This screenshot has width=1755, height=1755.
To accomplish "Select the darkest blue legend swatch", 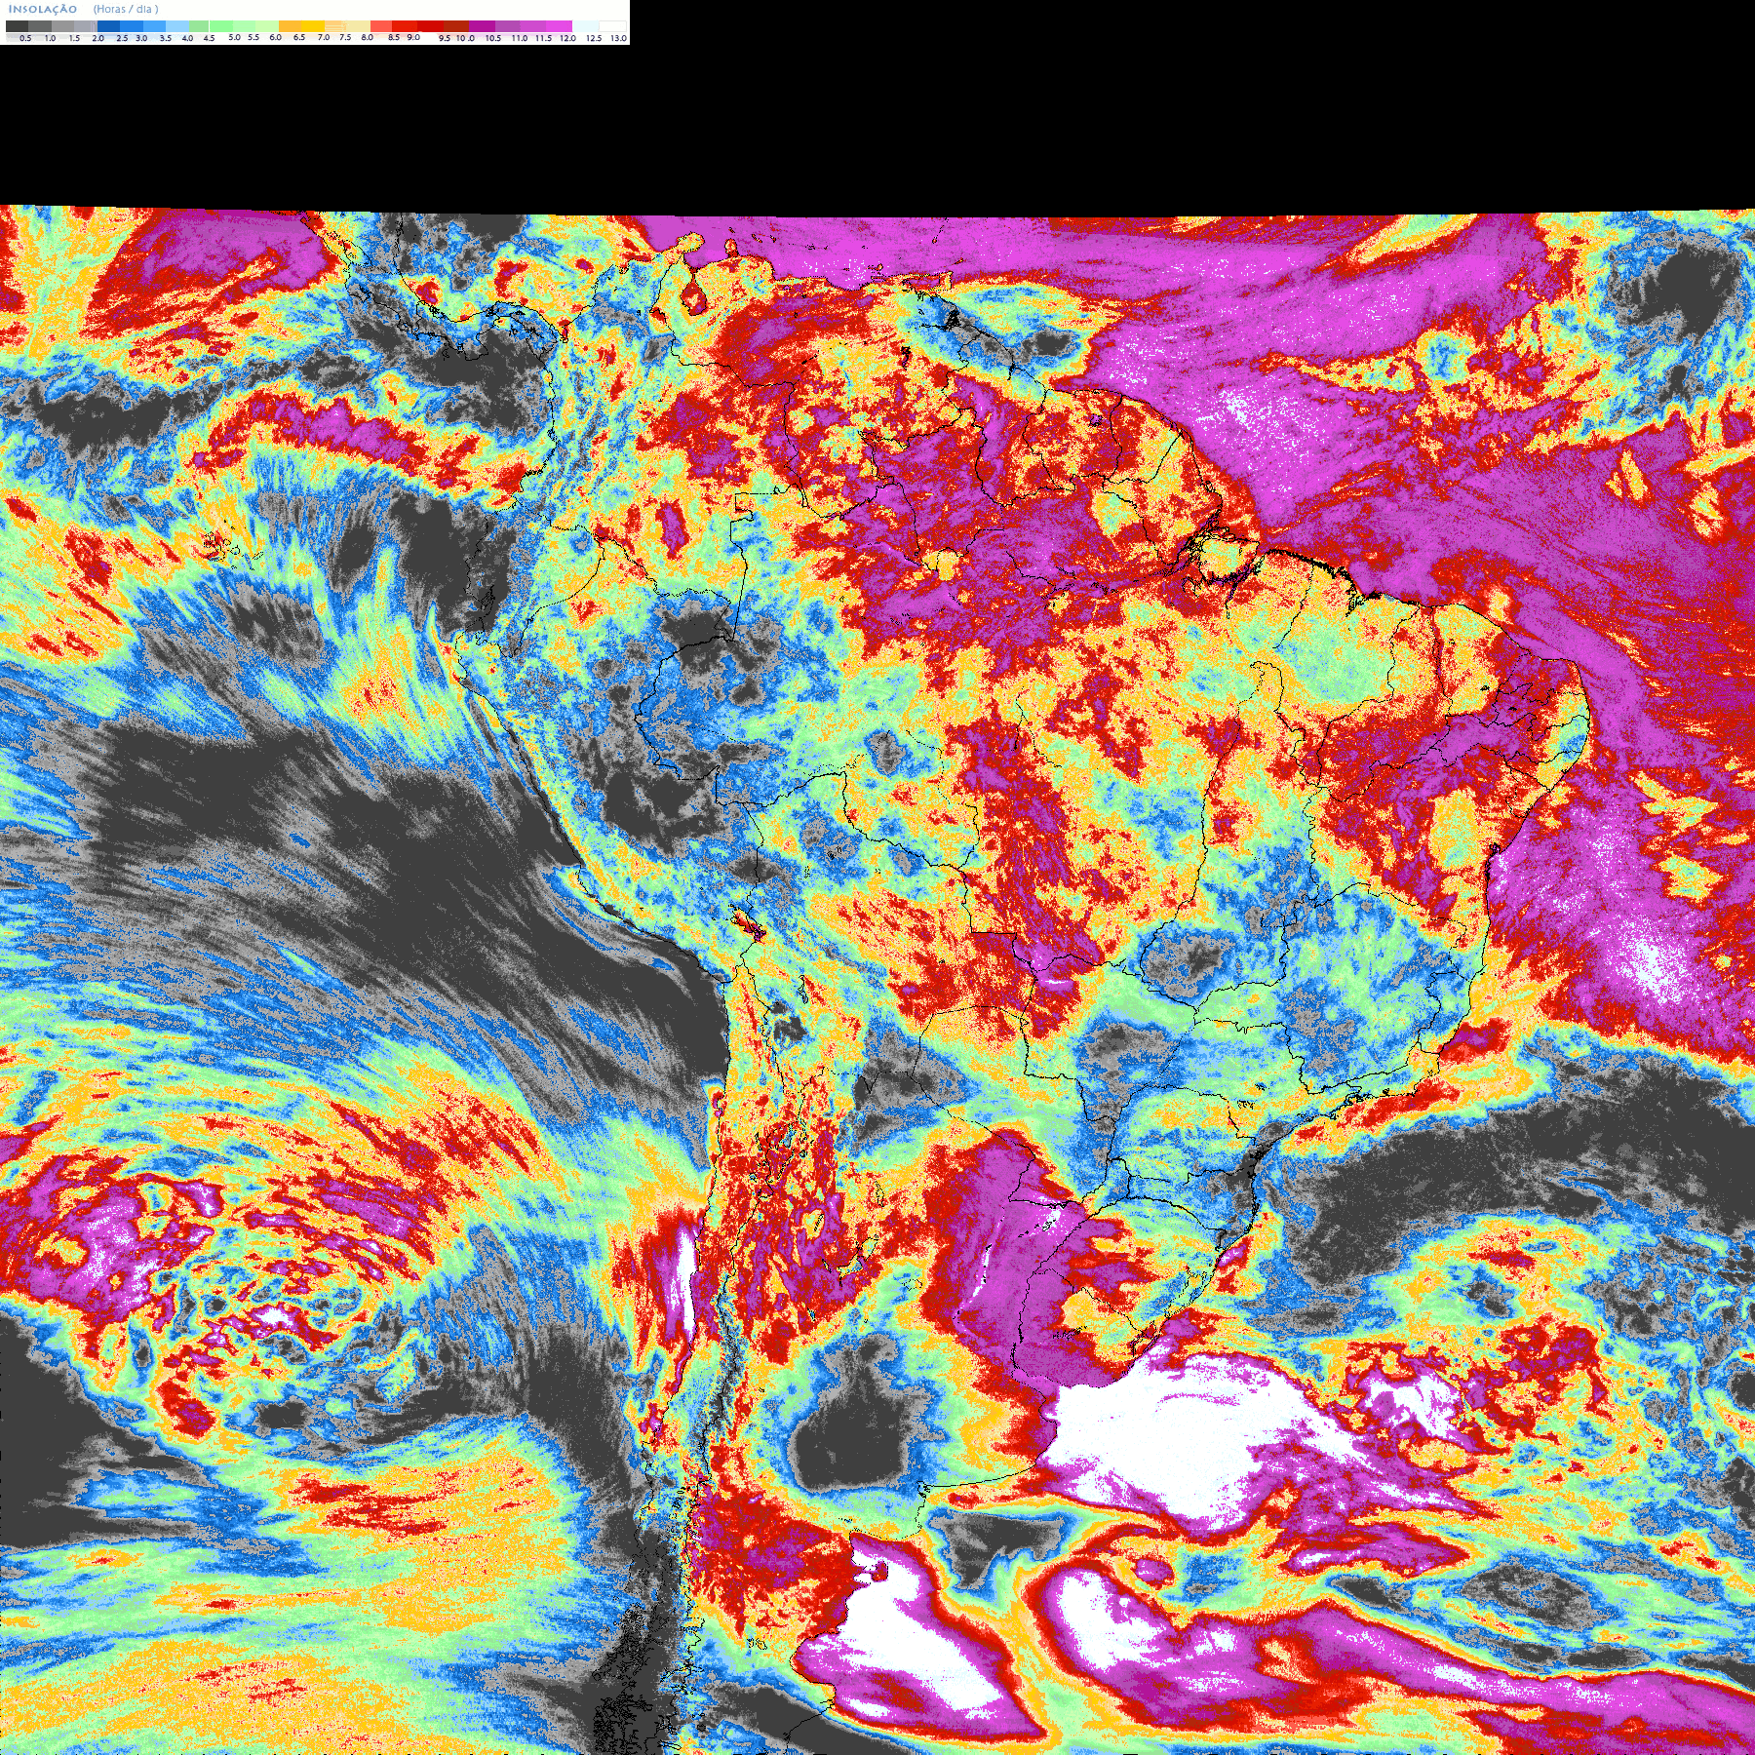I will [108, 26].
